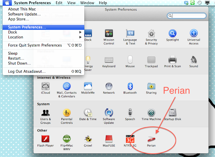The height and width of the screenshot is (157, 215).
Task: Open Keyboard preferences
Action: (x=109, y=60)
